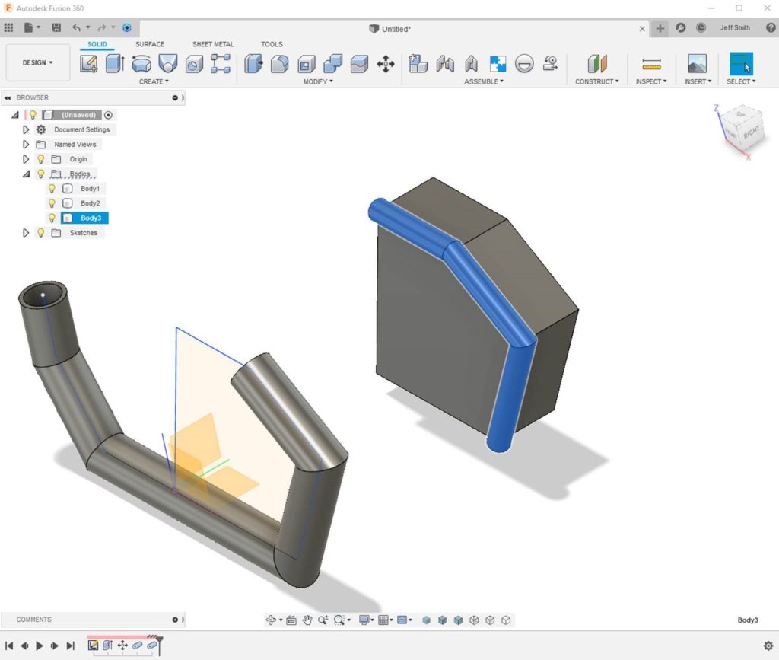Viewport: 779px width, 660px height.
Task: Select the Pan hand tool
Action: pos(307,620)
